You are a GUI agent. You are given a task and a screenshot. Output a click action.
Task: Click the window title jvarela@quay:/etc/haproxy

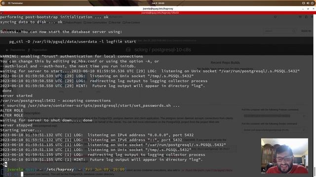(158, 9)
